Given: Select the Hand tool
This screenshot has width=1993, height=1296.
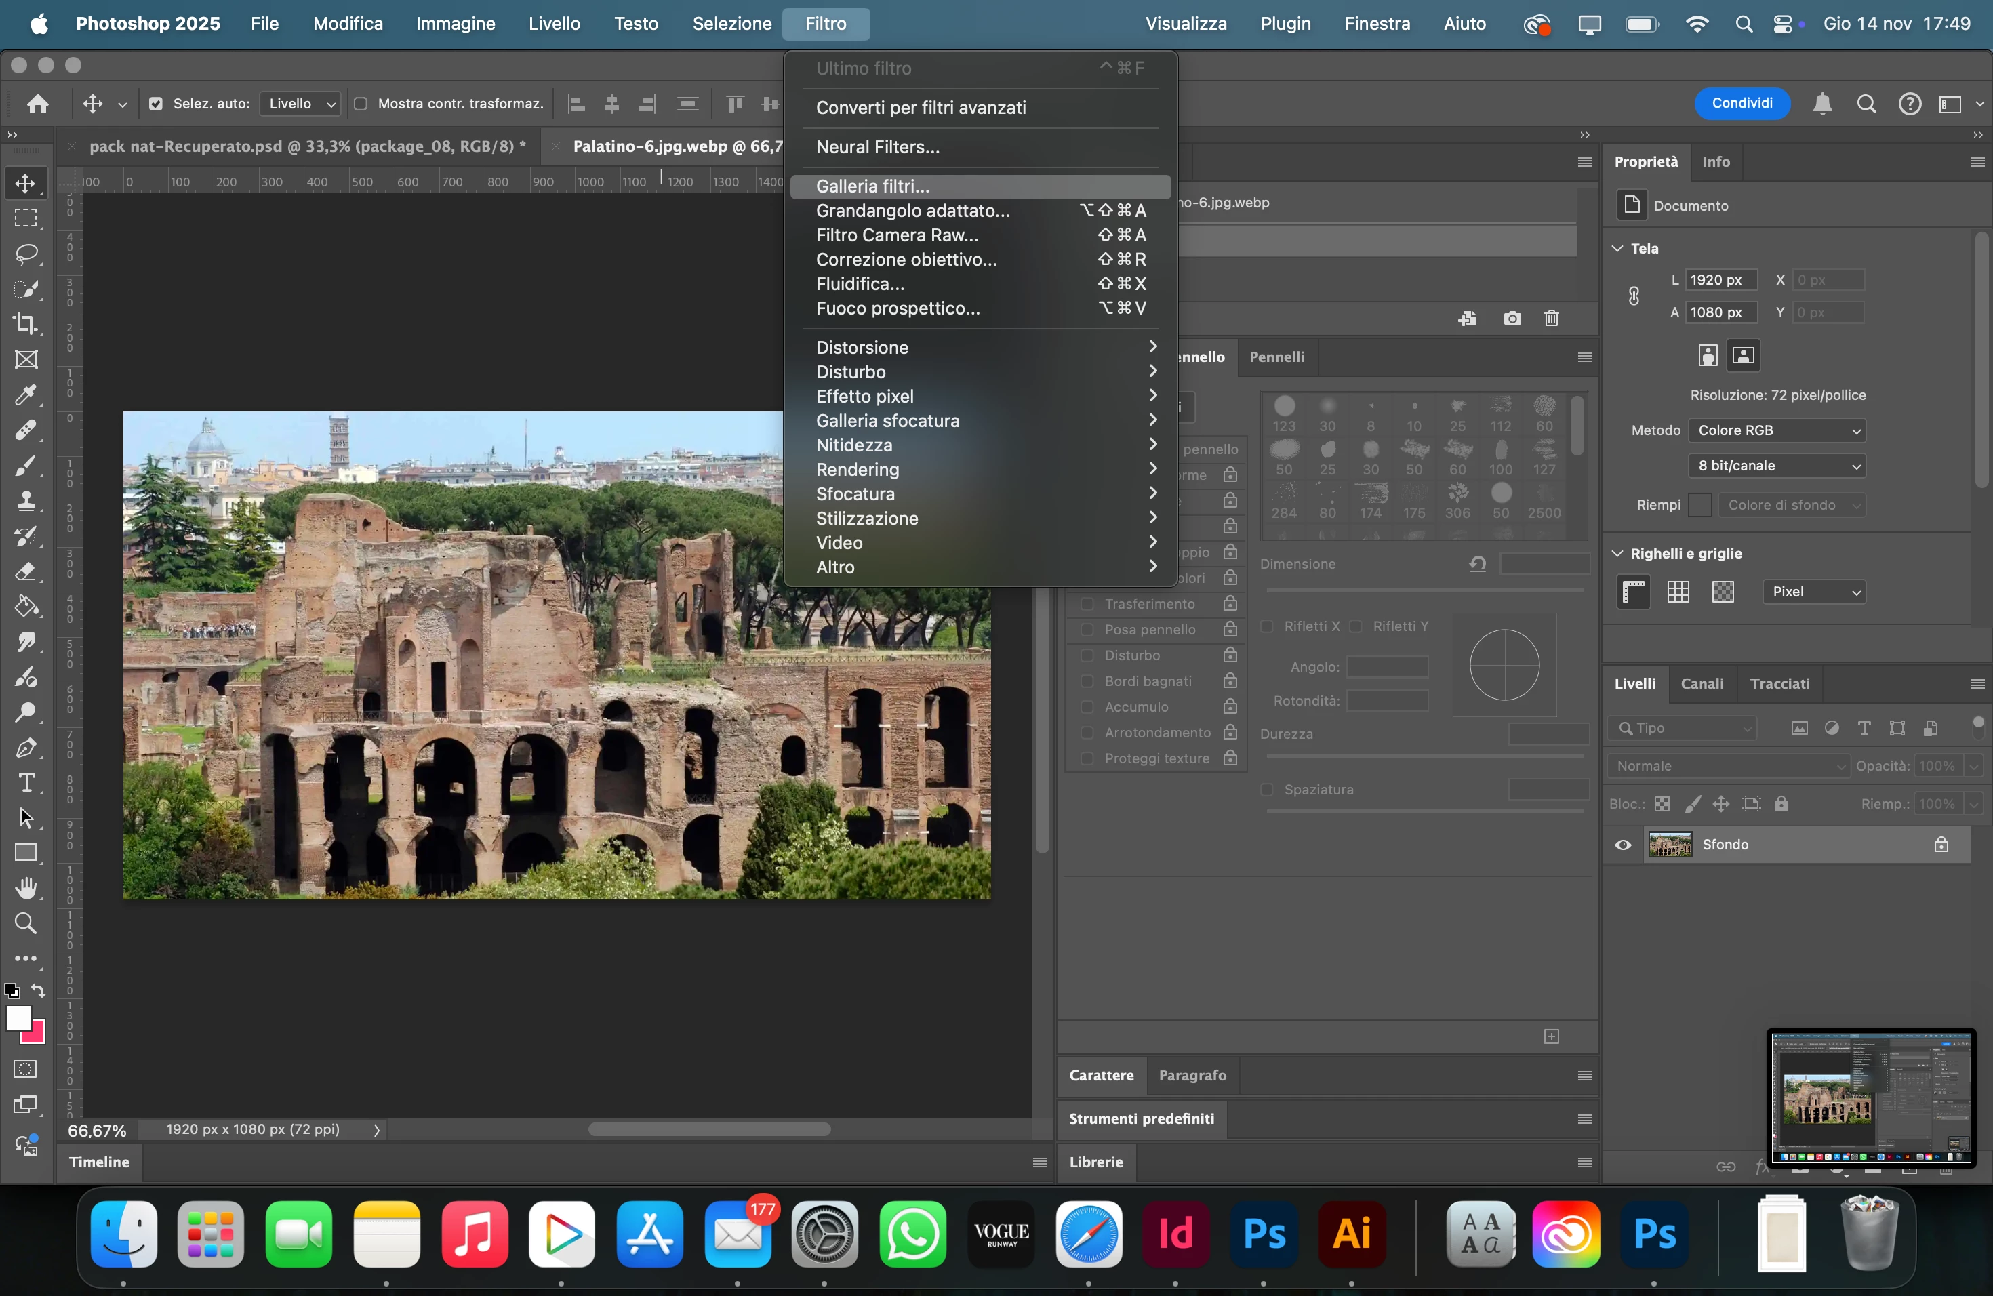Looking at the screenshot, I should click(x=26, y=888).
